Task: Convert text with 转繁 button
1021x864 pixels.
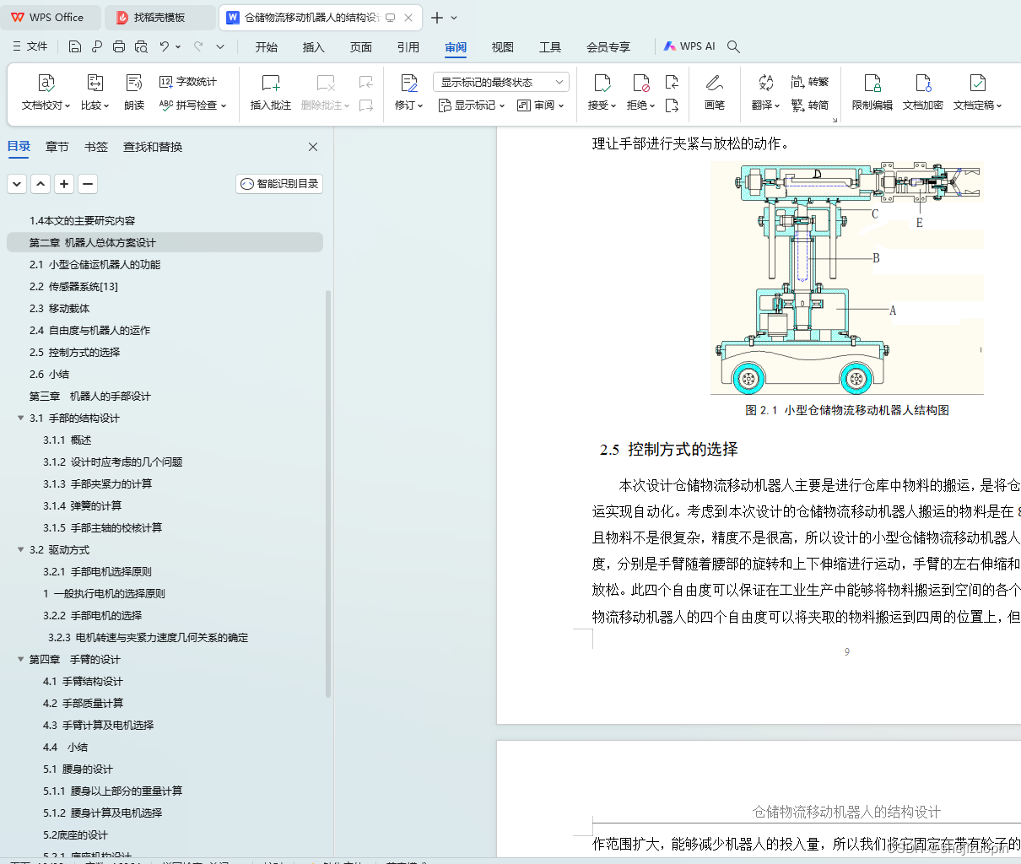Action: click(810, 82)
